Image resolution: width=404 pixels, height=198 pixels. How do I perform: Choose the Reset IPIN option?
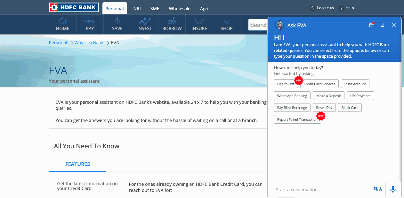point(324,108)
